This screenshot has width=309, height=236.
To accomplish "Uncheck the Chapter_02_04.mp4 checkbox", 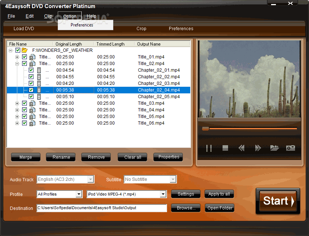I will [31, 90].
